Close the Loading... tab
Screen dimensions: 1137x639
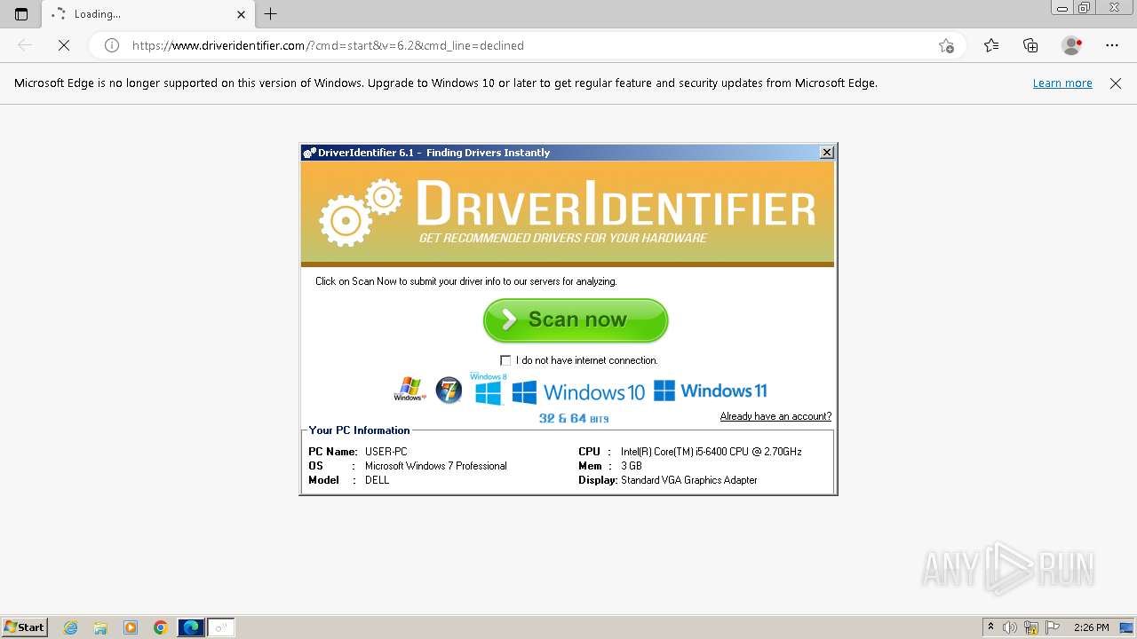point(241,14)
